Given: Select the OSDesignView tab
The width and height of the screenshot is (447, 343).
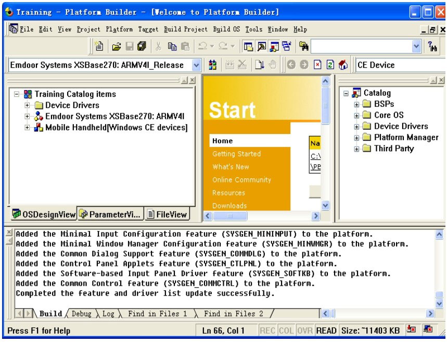Looking at the screenshot, I should click(x=44, y=214).
